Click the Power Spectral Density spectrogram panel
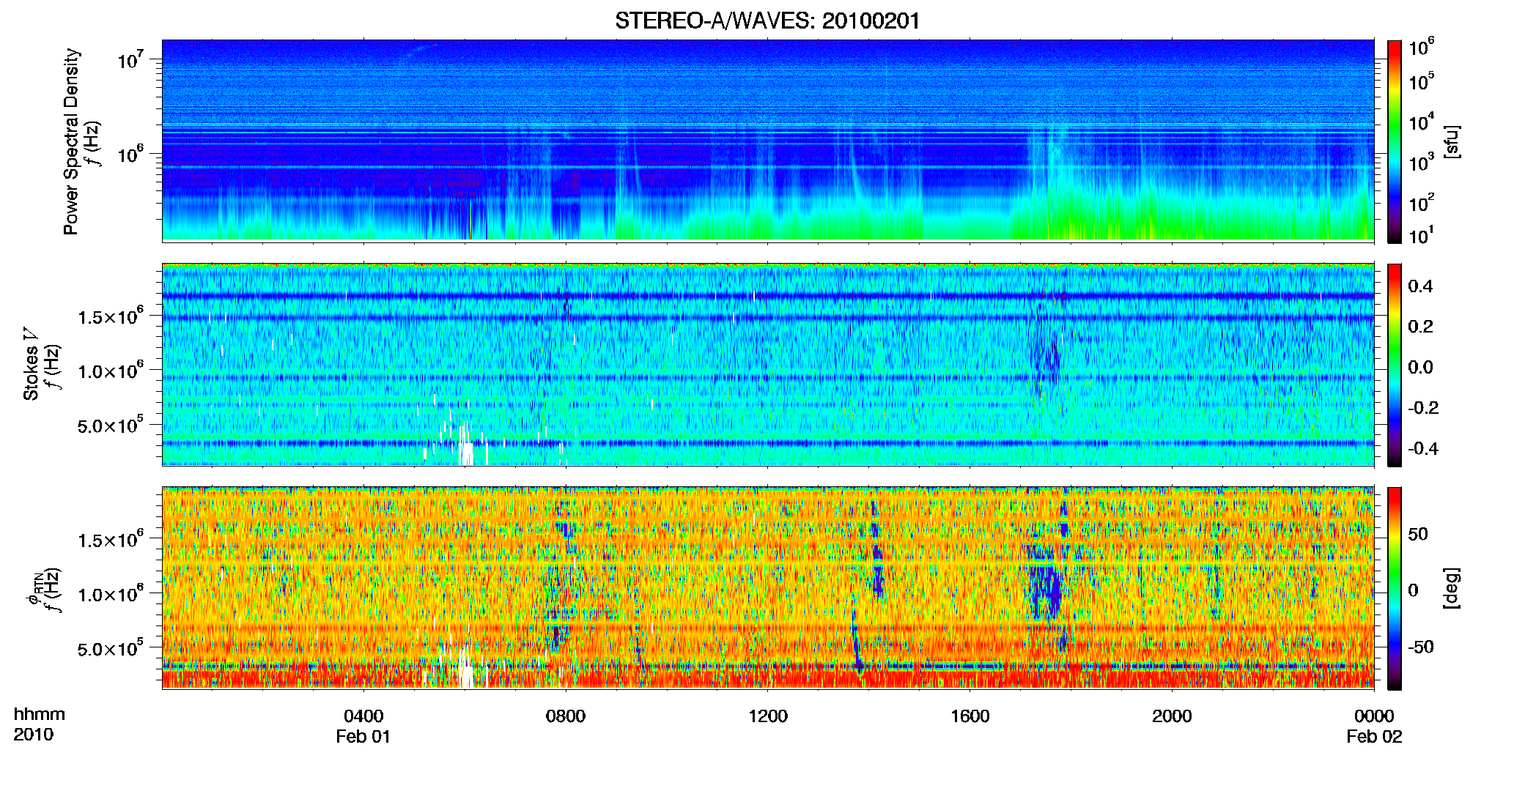 (x=768, y=141)
